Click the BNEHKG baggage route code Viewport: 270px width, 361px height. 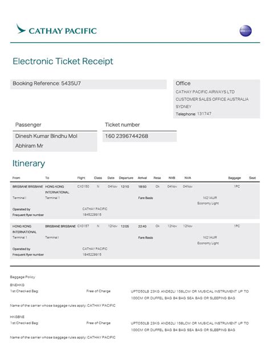pos(17,285)
